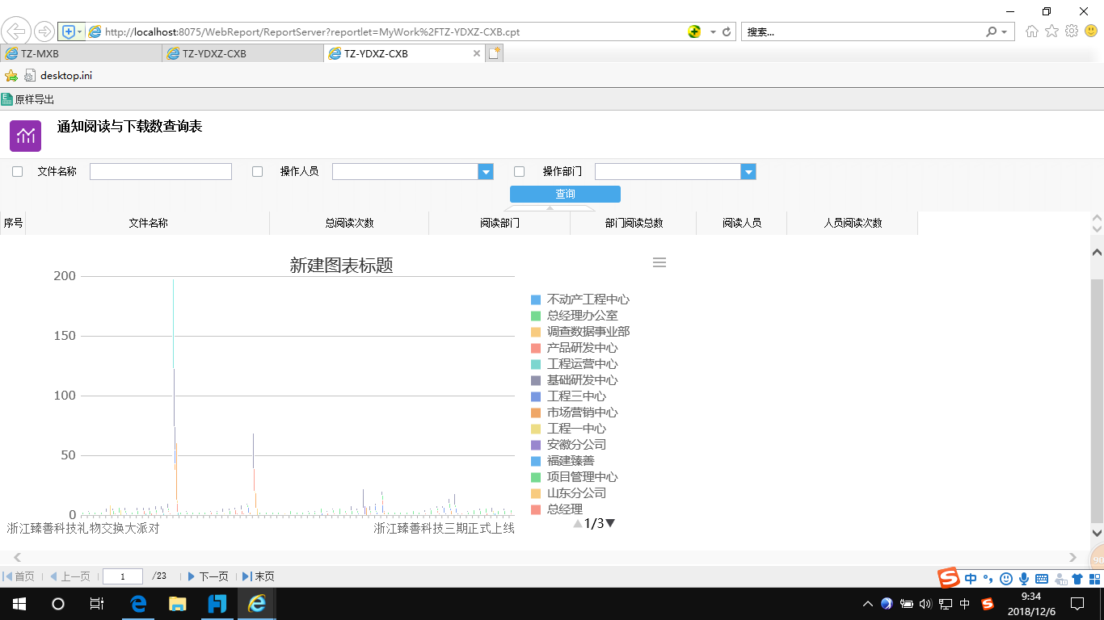The height and width of the screenshot is (620, 1104).
Task: Switch to the TZ-MXB tab
Action: pos(81,54)
